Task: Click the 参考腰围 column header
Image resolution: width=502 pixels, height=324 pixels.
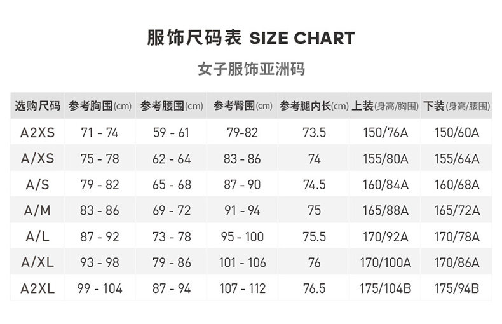Action: click(x=172, y=106)
